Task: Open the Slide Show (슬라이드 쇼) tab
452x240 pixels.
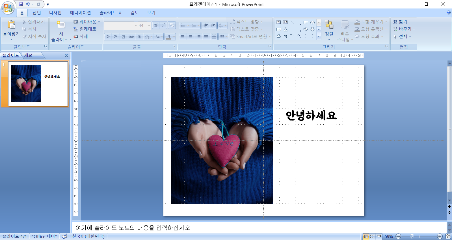Action: click(111, 13)
